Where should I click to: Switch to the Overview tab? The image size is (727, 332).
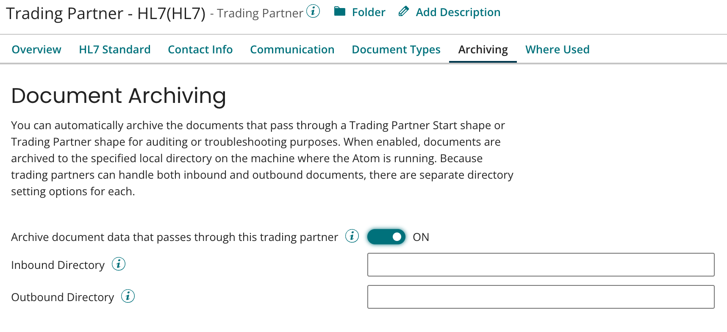pyautogui.click(x=36, y=49)
